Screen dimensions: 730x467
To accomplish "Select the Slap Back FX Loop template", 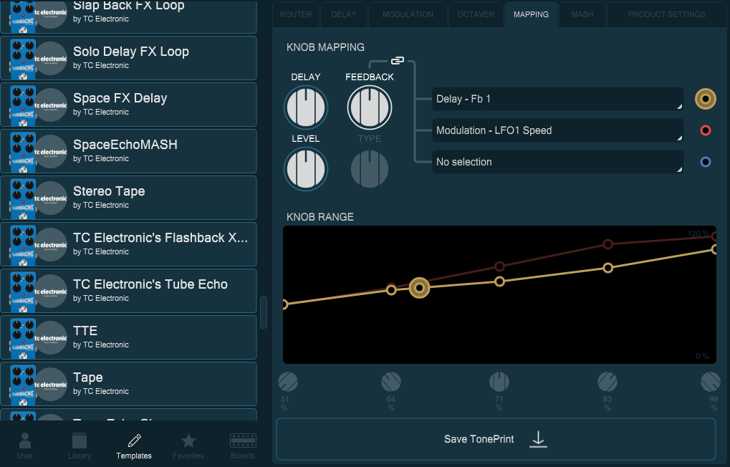I will coord(128,16).
